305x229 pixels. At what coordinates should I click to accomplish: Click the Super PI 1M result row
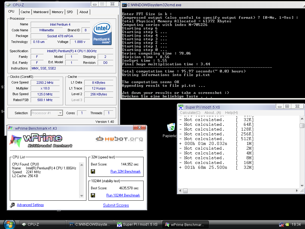216,143
